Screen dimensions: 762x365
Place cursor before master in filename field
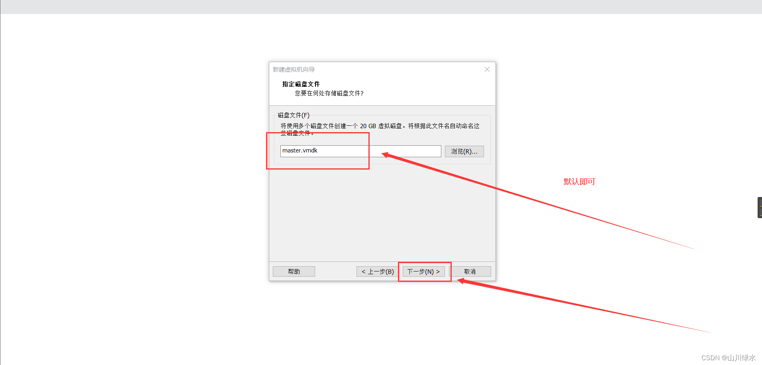(282, 150)
